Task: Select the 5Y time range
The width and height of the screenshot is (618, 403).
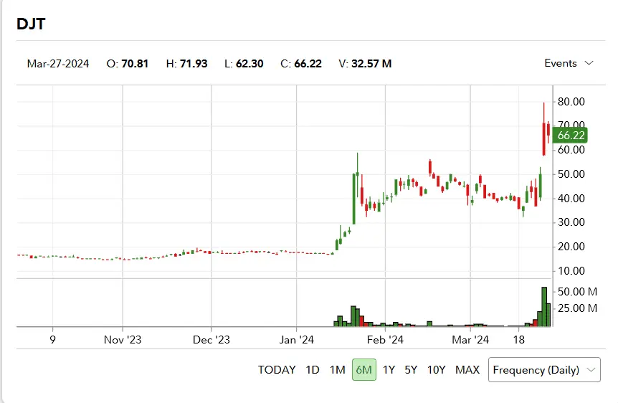Action: pos(411,370)
